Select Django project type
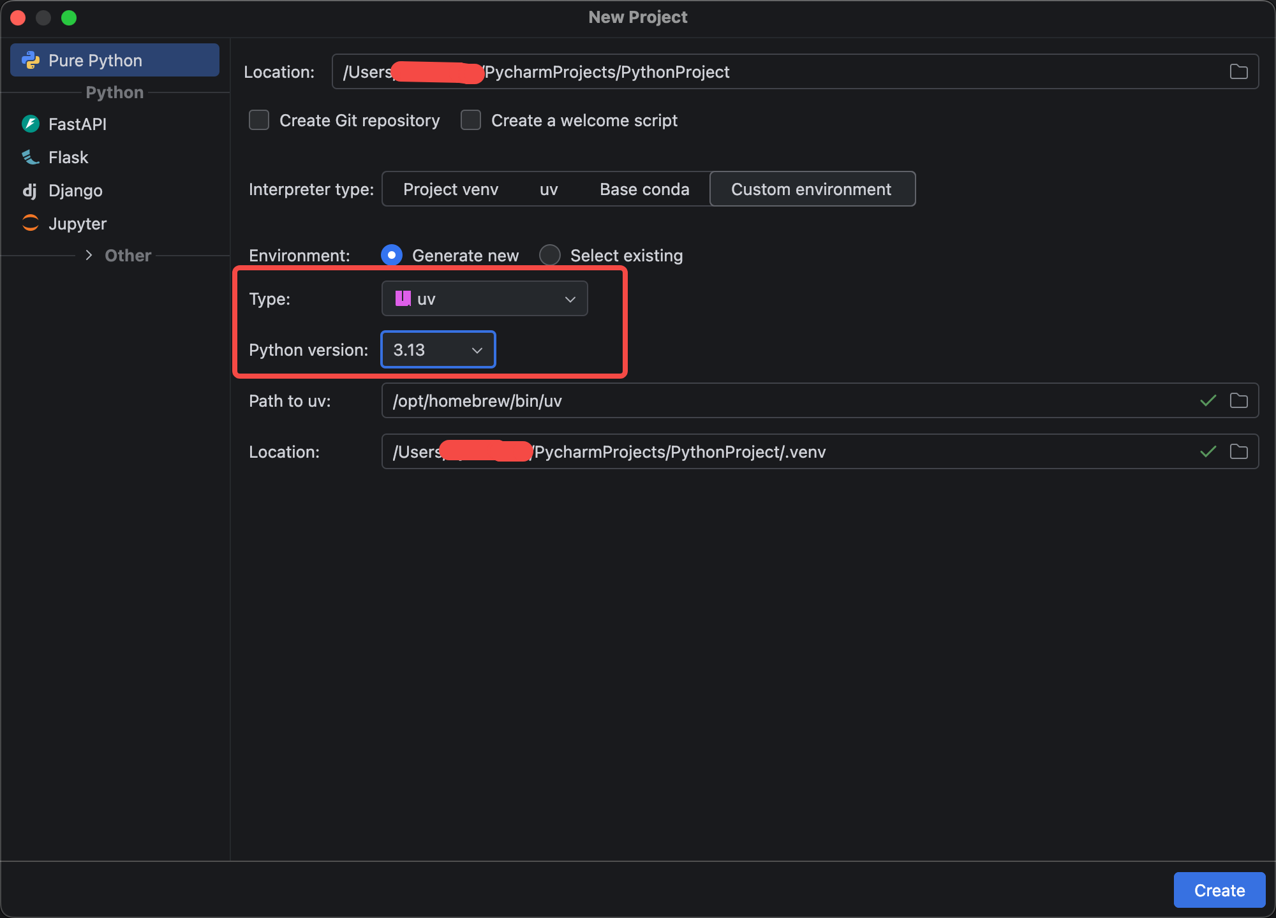The width and height of the screenshot is (1276, 918). click(115, 190)
